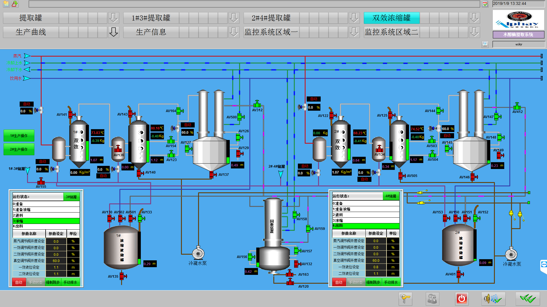Click the printer icon

point(485,44)
